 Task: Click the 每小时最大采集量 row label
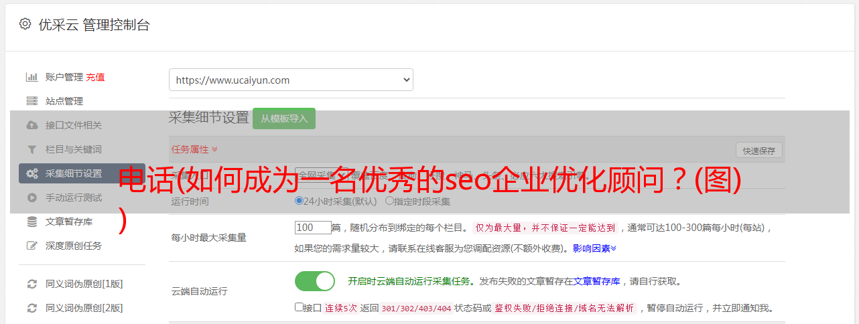[208, 238]
